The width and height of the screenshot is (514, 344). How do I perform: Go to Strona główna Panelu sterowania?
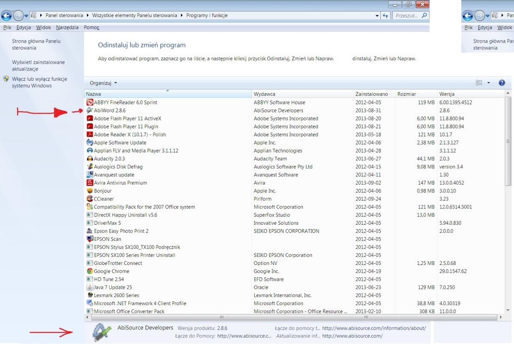pyautogui.click(x=36, y=44)
